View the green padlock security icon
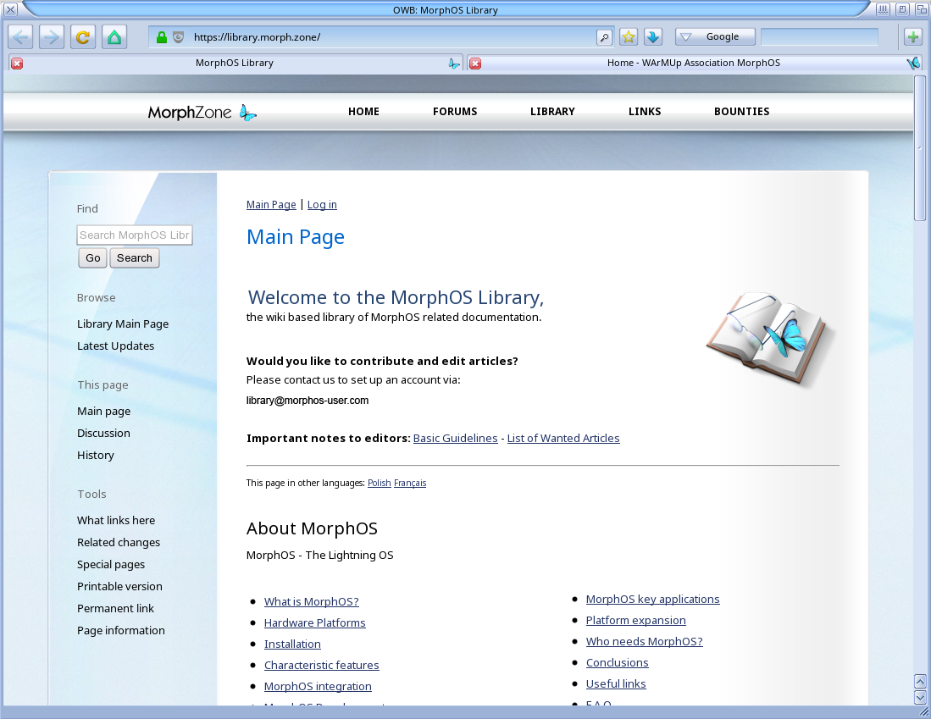The image size is (931, 719). coord(162,37)
